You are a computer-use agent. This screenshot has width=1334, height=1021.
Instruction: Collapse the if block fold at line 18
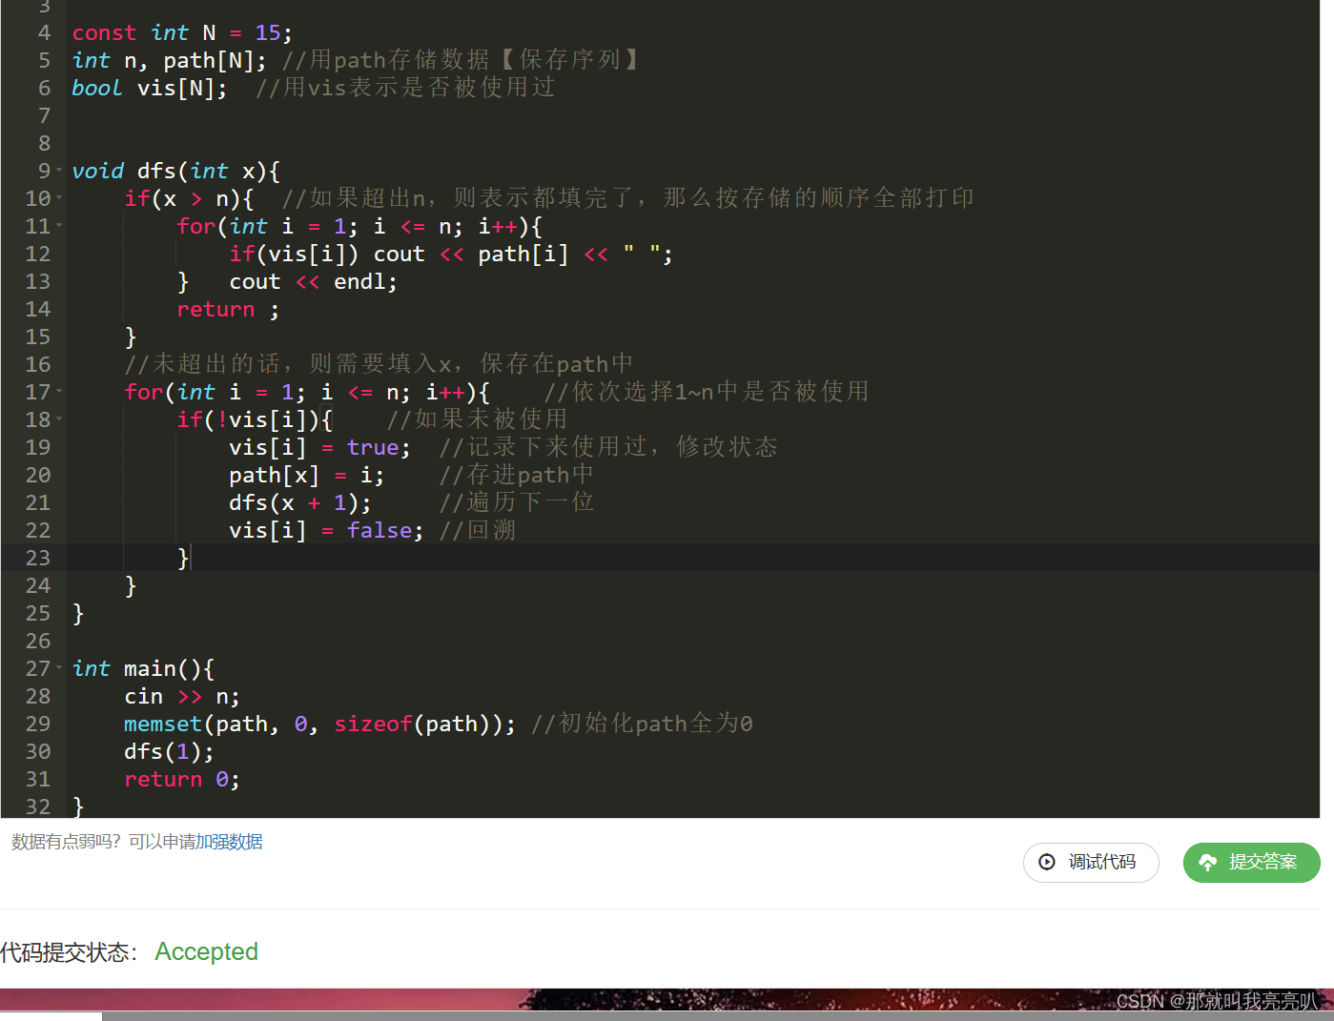(59, 419)
